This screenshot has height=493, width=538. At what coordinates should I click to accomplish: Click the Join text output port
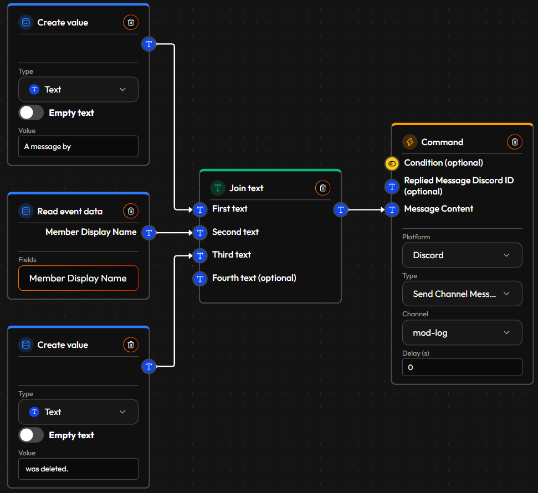[341, 209]
